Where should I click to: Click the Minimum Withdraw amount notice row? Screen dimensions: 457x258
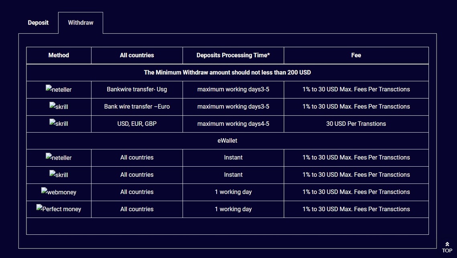pos(227,73)
